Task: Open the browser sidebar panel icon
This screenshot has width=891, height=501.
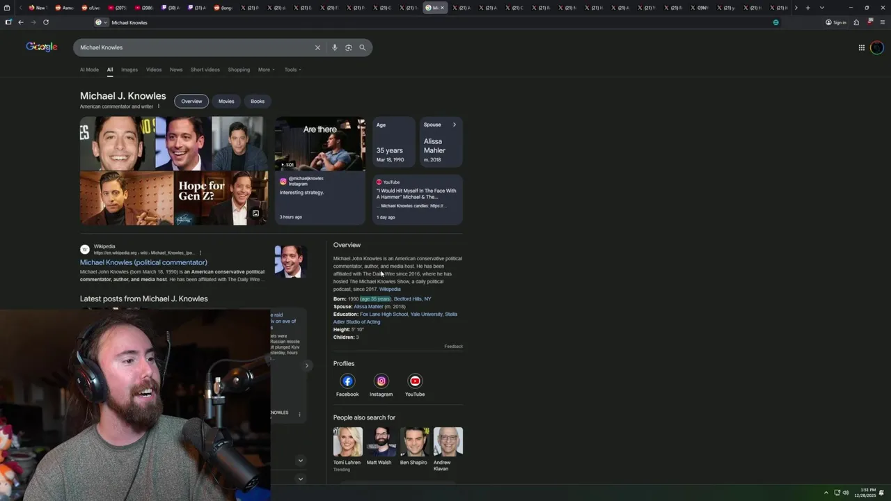Action: 8,22
